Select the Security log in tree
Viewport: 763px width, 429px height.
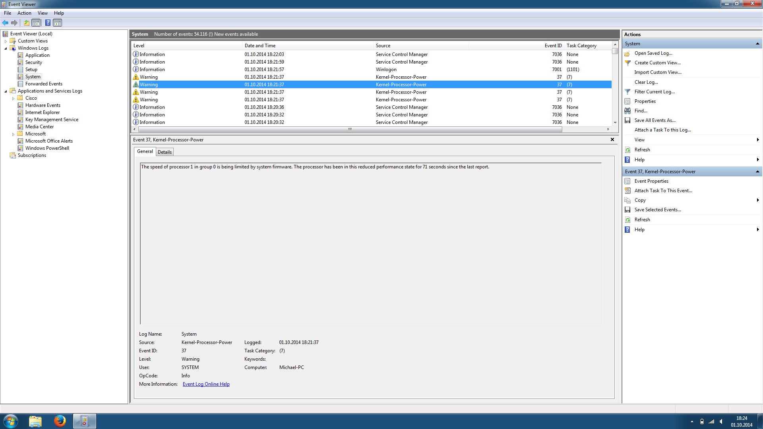[x=33, y=62]
